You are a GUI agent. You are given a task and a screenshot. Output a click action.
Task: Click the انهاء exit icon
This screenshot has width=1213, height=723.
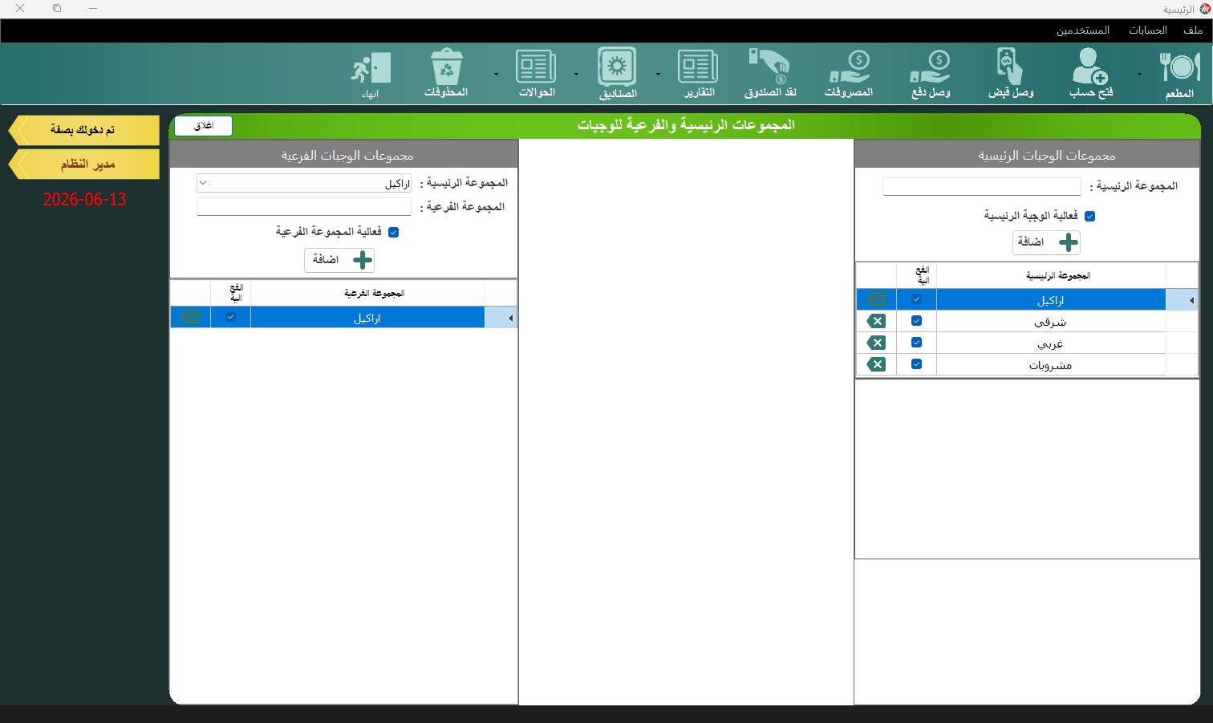point(371,75)
